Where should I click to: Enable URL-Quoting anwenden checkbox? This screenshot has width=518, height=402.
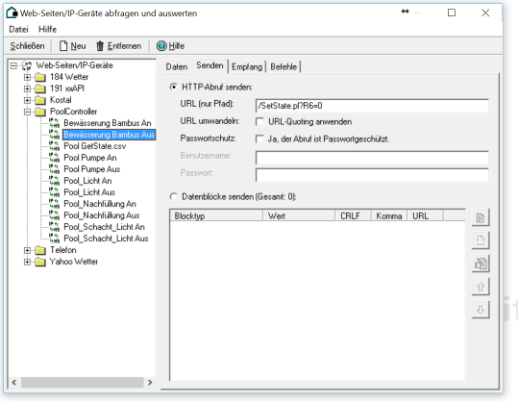(x=260, y=122)
